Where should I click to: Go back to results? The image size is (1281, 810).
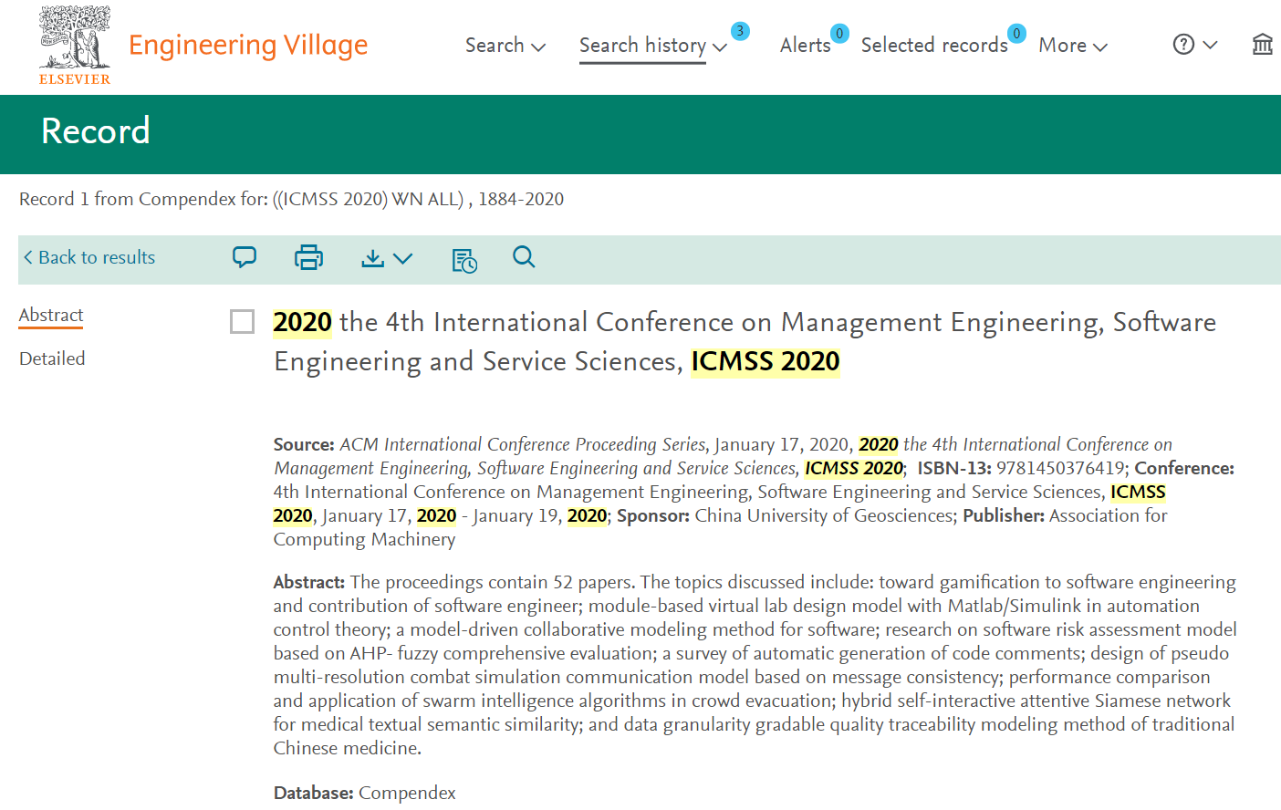tap(89, 258)
